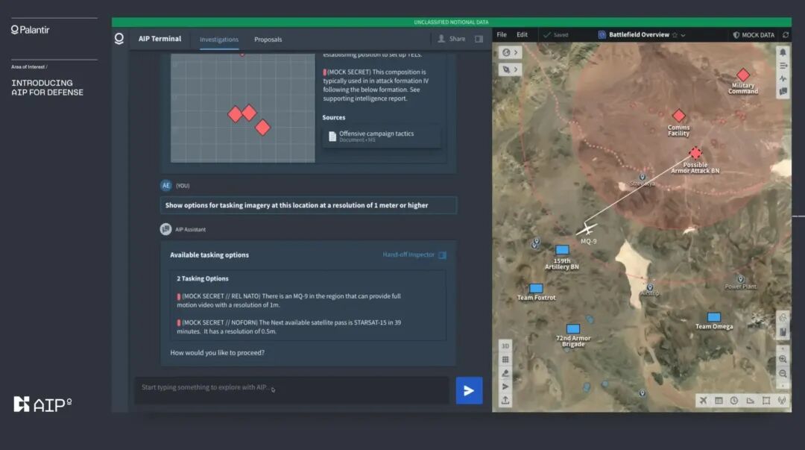Viewport: 805px width, 450px height.
Task: Open the File menu in the map window
Action: click(502, 35)
